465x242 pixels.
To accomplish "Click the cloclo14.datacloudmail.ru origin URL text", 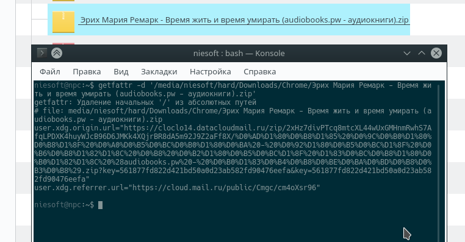I will 232,154.
